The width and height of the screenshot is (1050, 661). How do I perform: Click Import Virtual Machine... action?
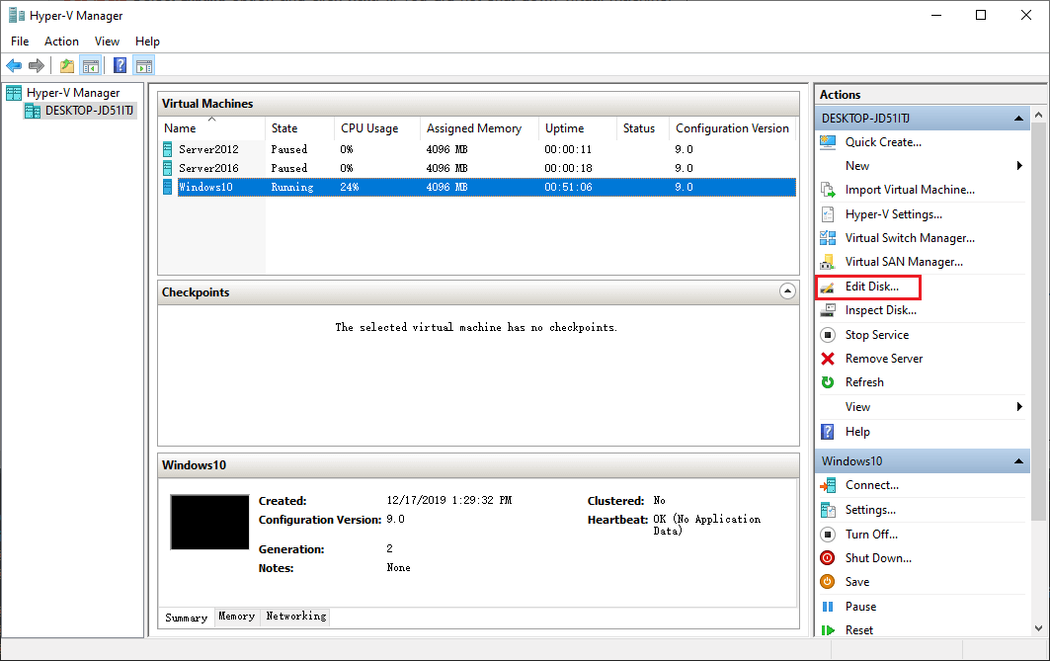tap(909, 190)
